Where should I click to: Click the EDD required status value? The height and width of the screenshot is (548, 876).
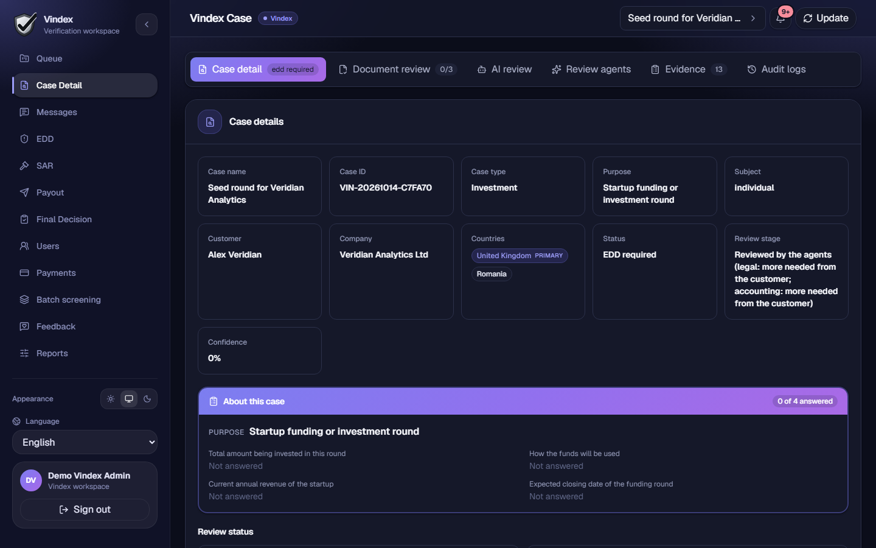tap(630, 255)
